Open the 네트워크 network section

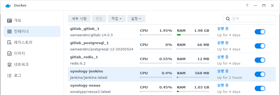pyautogui.click(x=32, y=65)
